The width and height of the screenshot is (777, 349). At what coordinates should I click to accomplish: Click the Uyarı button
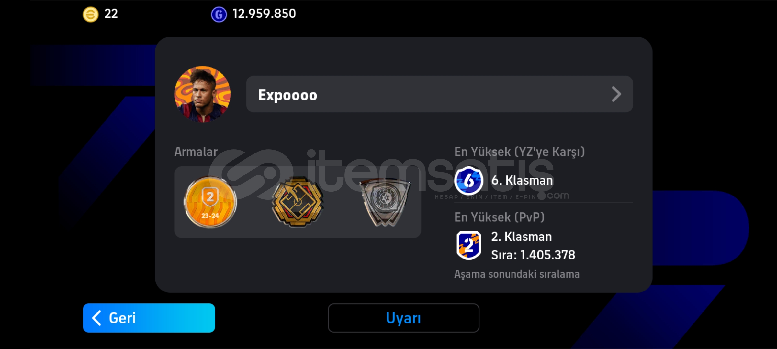pos(403,318)
